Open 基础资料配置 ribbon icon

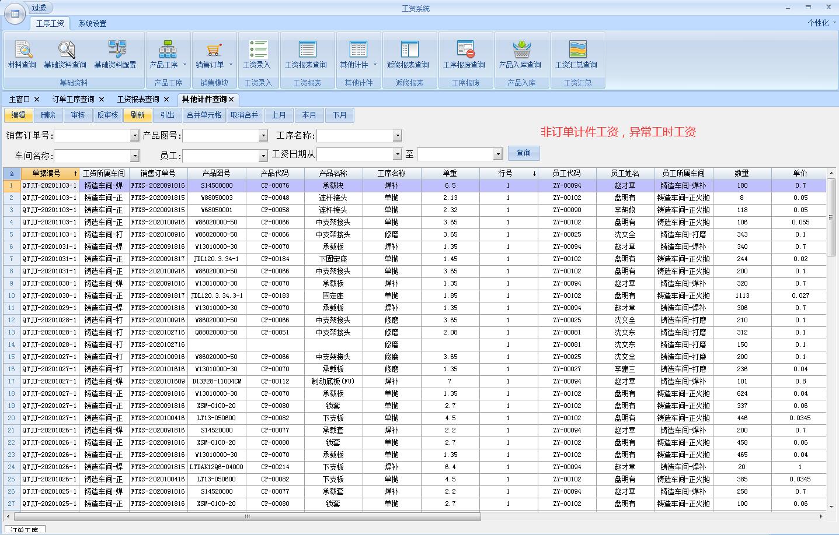pos(115,55)
